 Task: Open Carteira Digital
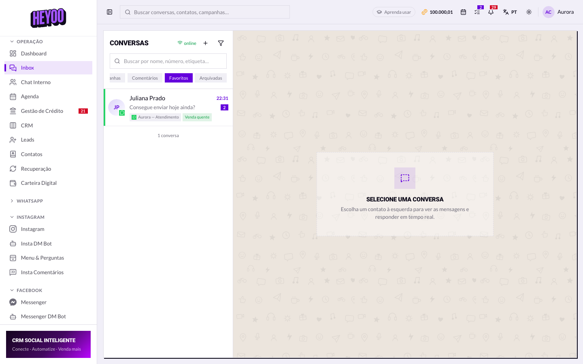[x=48, y=183]
